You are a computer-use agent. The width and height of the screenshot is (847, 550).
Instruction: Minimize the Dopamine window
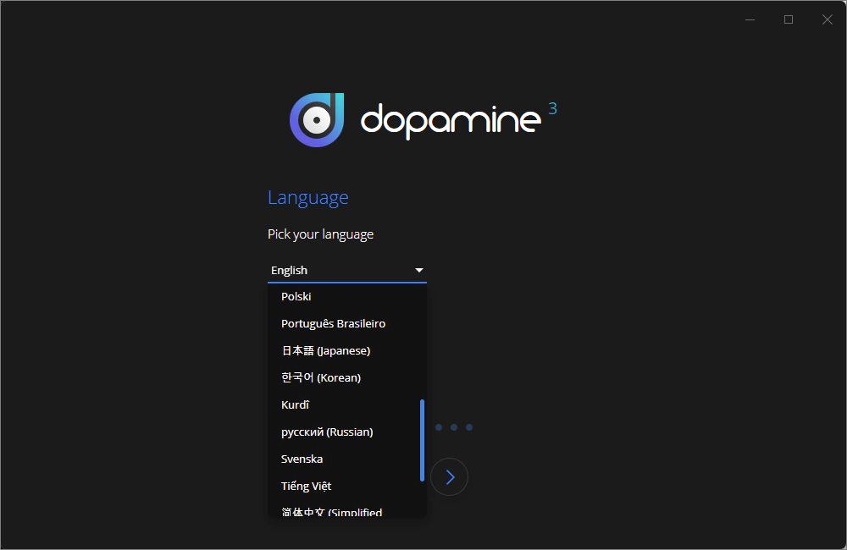(750, 19)
